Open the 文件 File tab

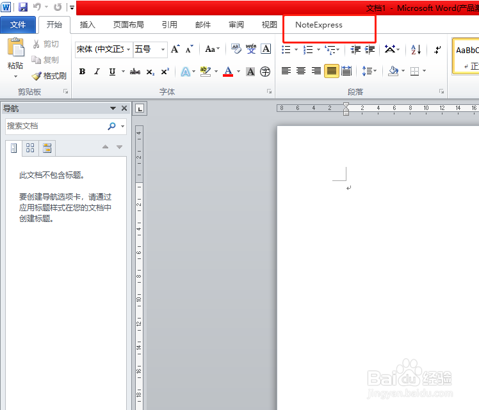click(18, 25)
